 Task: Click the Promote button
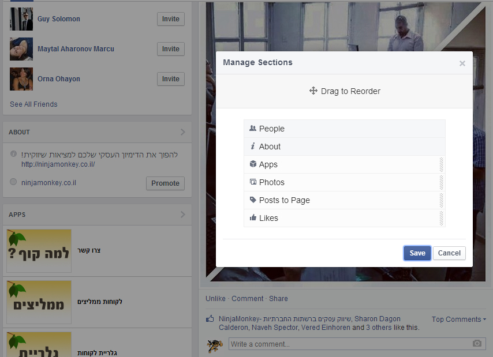pos(165,183)
